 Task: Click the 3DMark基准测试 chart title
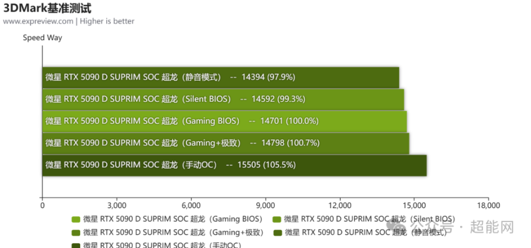click(x=47, y=7)
